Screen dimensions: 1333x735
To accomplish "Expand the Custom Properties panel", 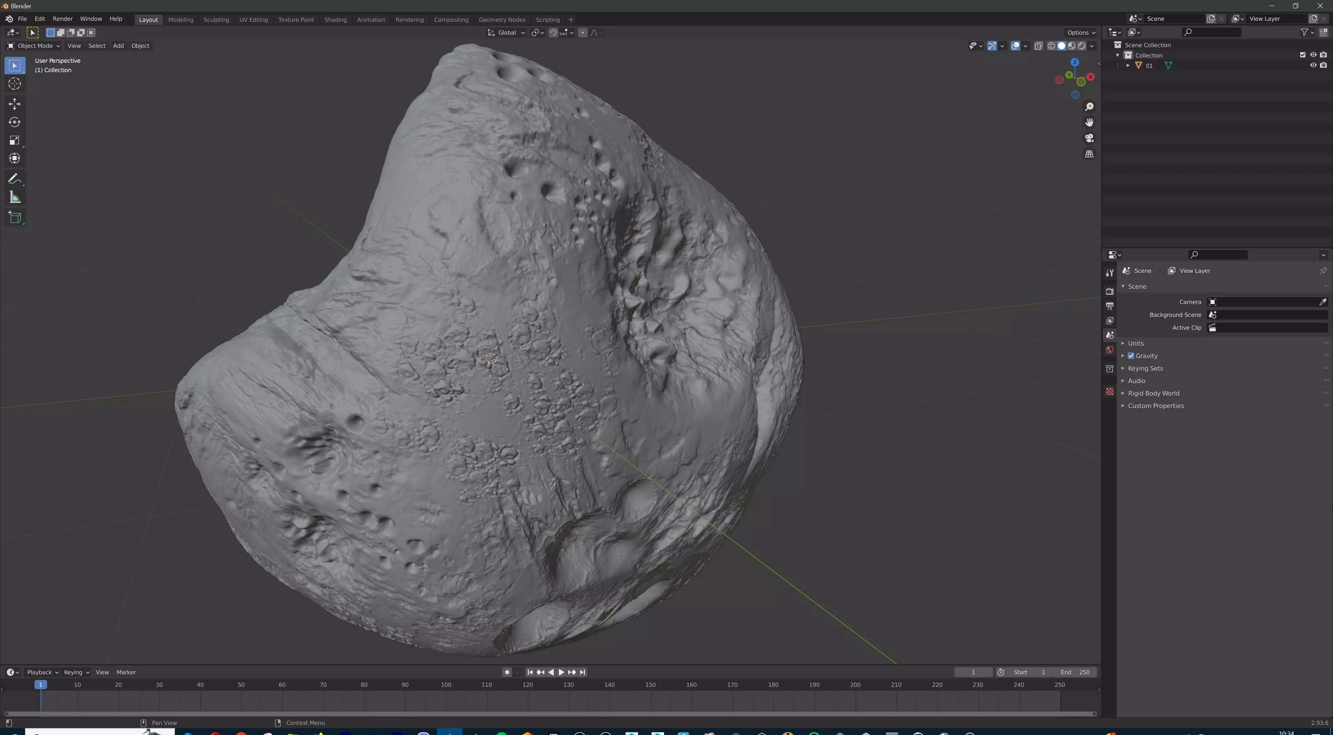I will [1156, 406].
